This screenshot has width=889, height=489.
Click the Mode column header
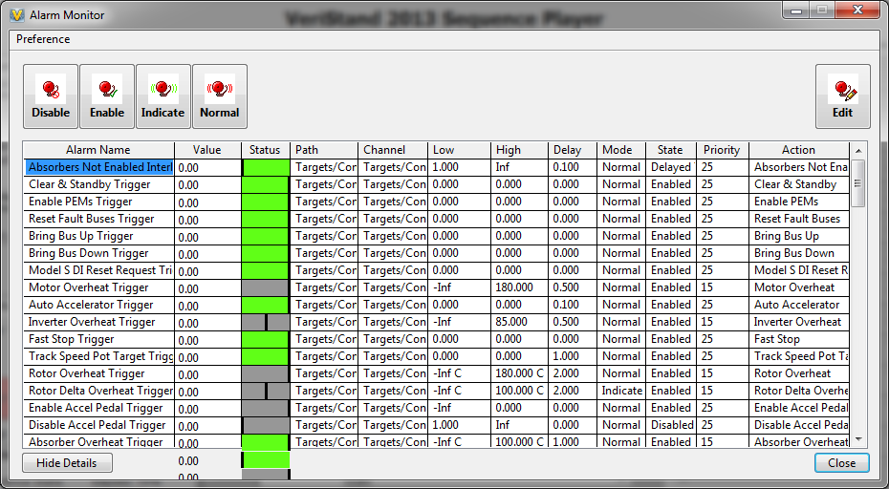[620, 150]
